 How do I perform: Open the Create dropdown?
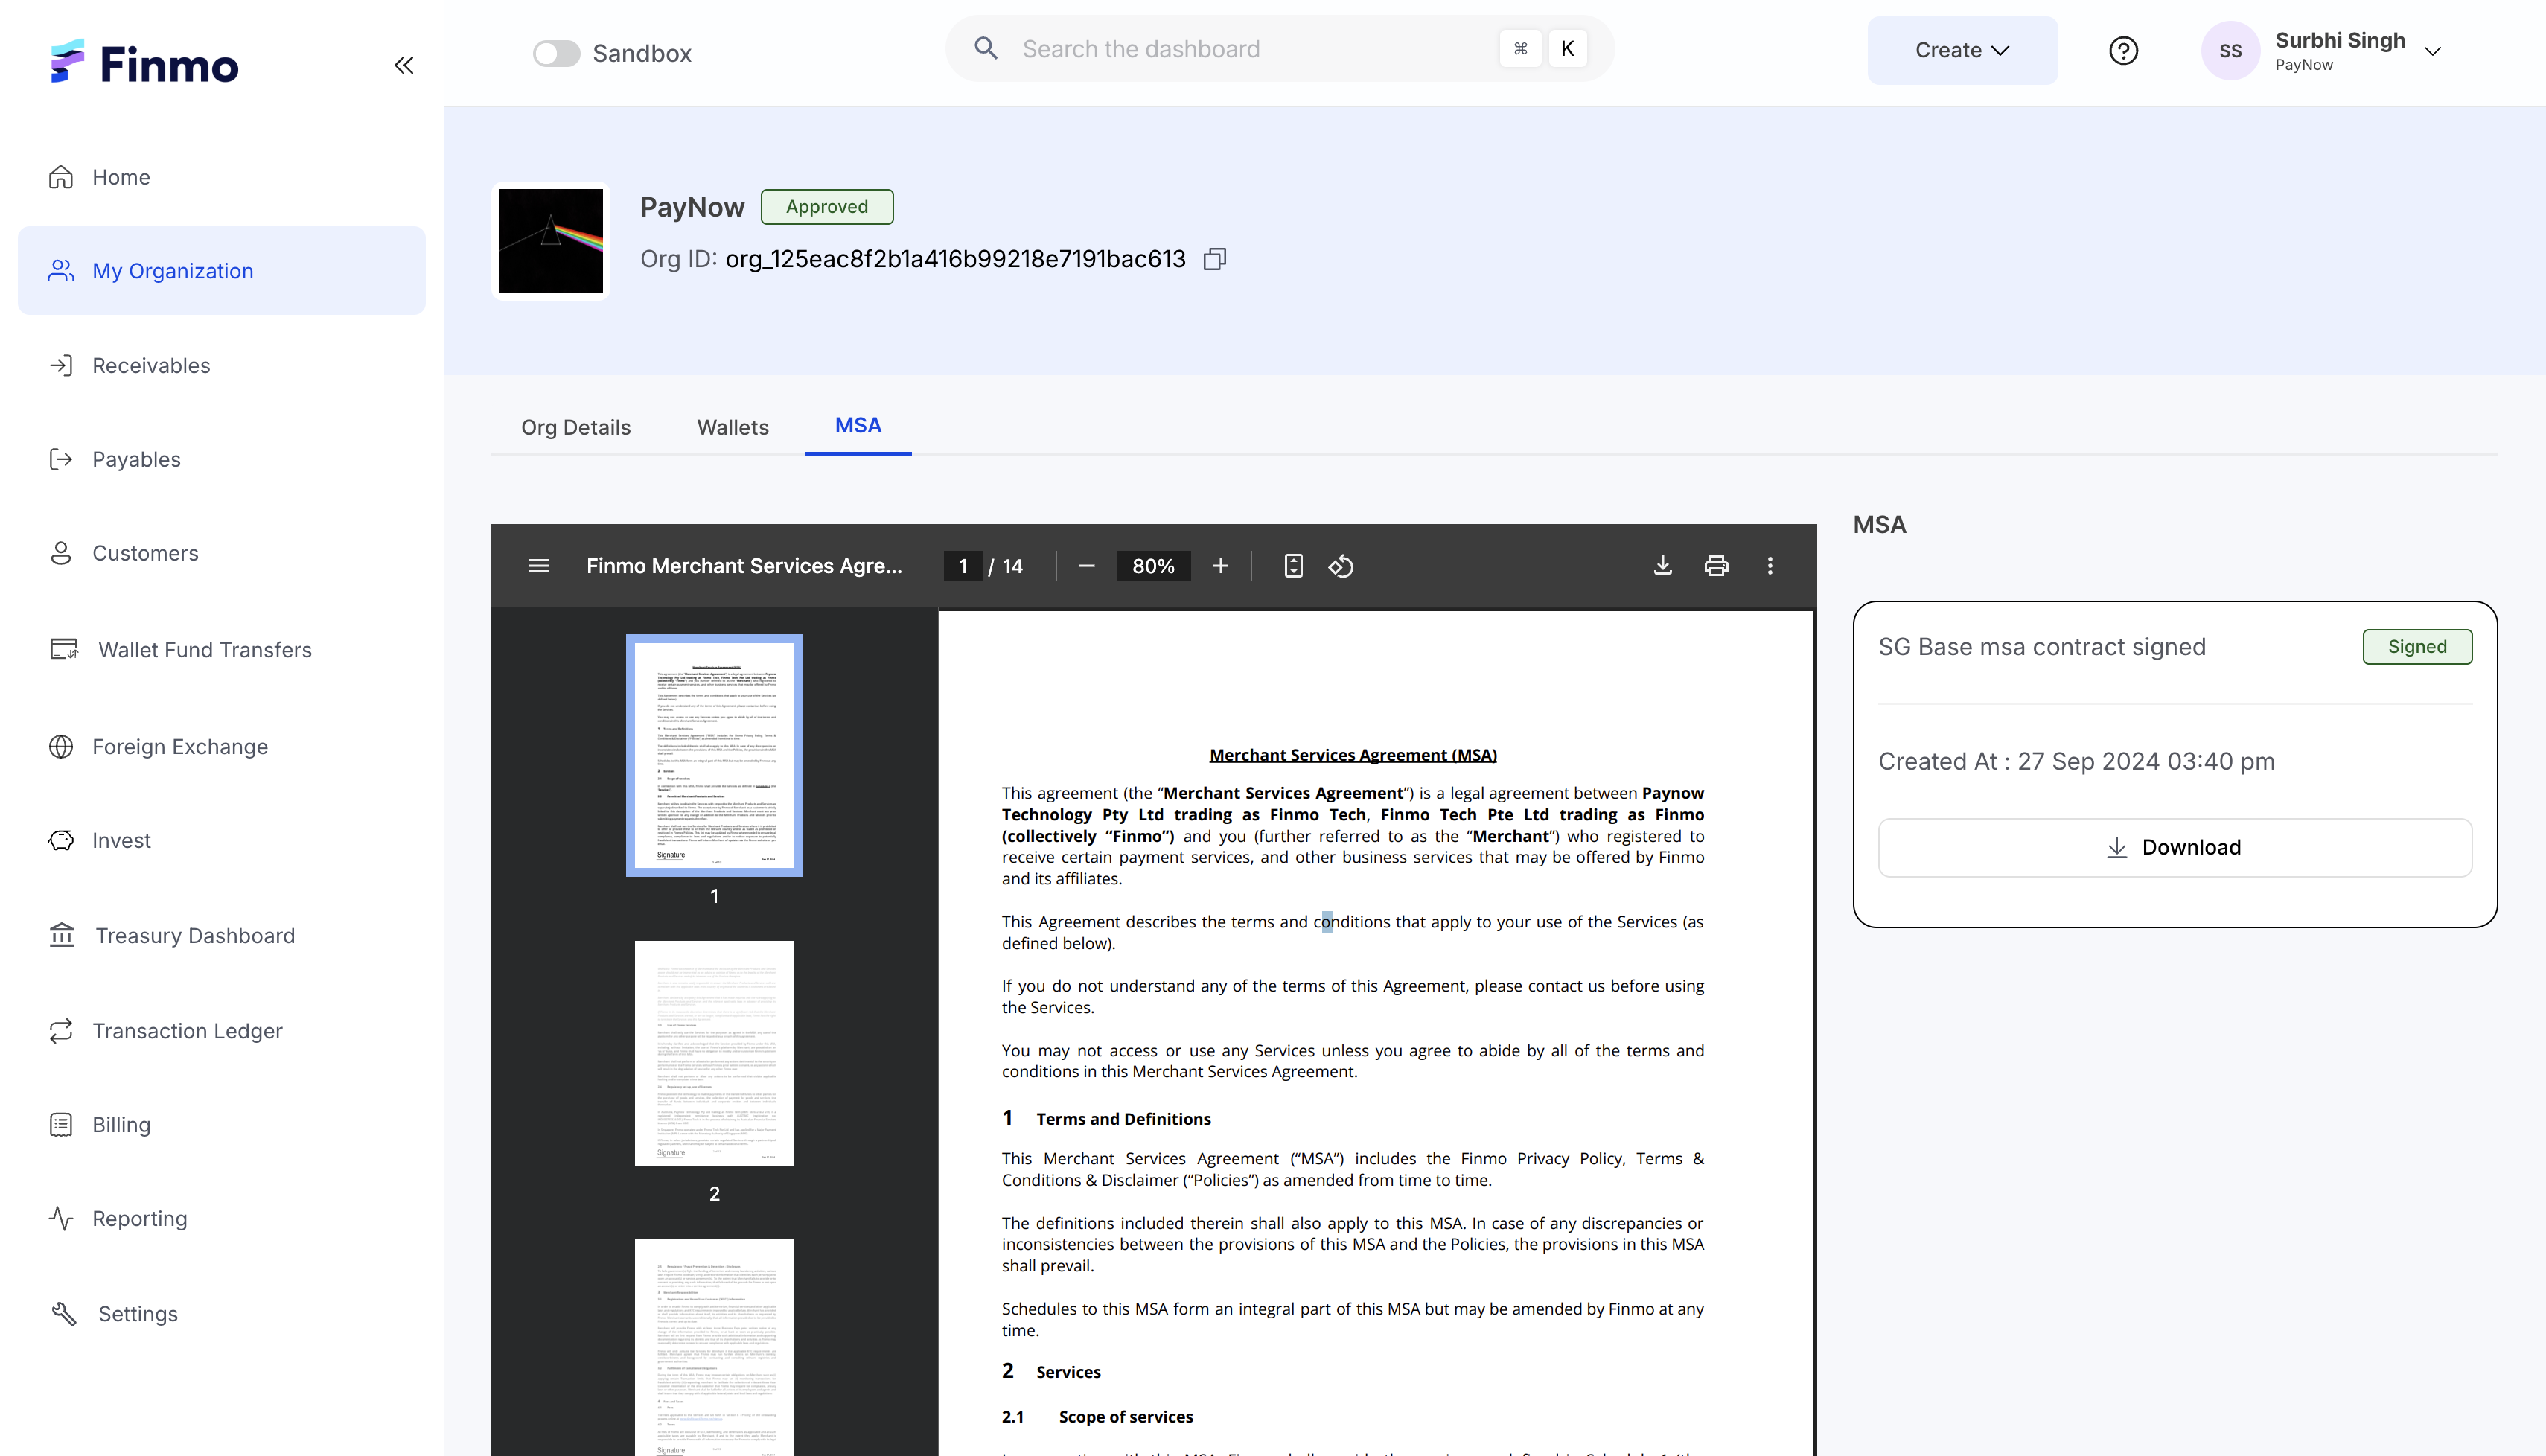point(1962,50)
